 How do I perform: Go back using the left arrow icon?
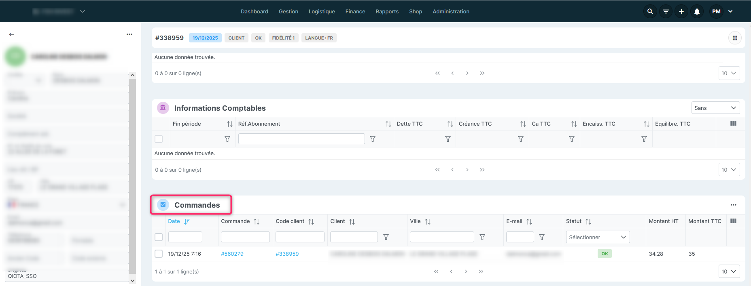point(11,34)
